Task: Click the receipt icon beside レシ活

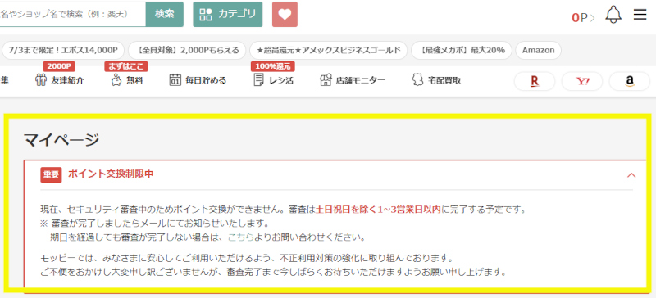Action: (259, 80)
